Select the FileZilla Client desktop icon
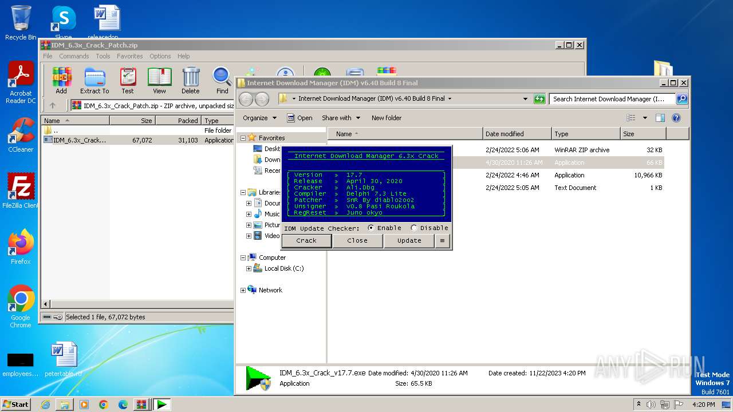The width and height of the screenshot is (733, 412). 21,191
